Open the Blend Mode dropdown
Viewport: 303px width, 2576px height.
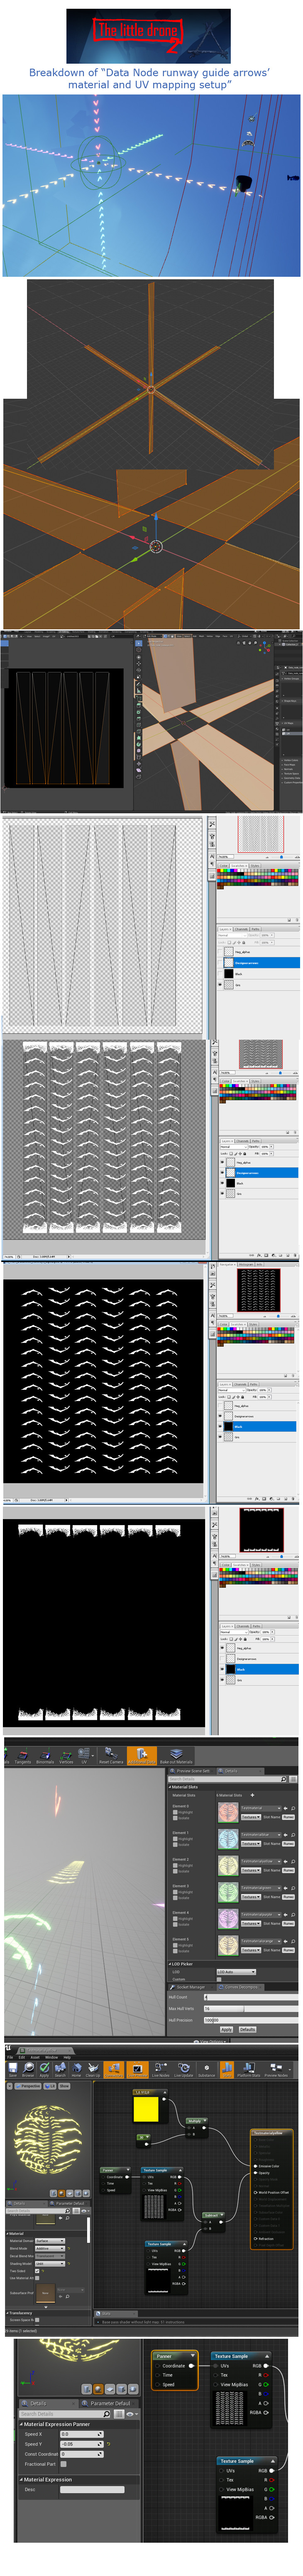(x=50, y=2249)
